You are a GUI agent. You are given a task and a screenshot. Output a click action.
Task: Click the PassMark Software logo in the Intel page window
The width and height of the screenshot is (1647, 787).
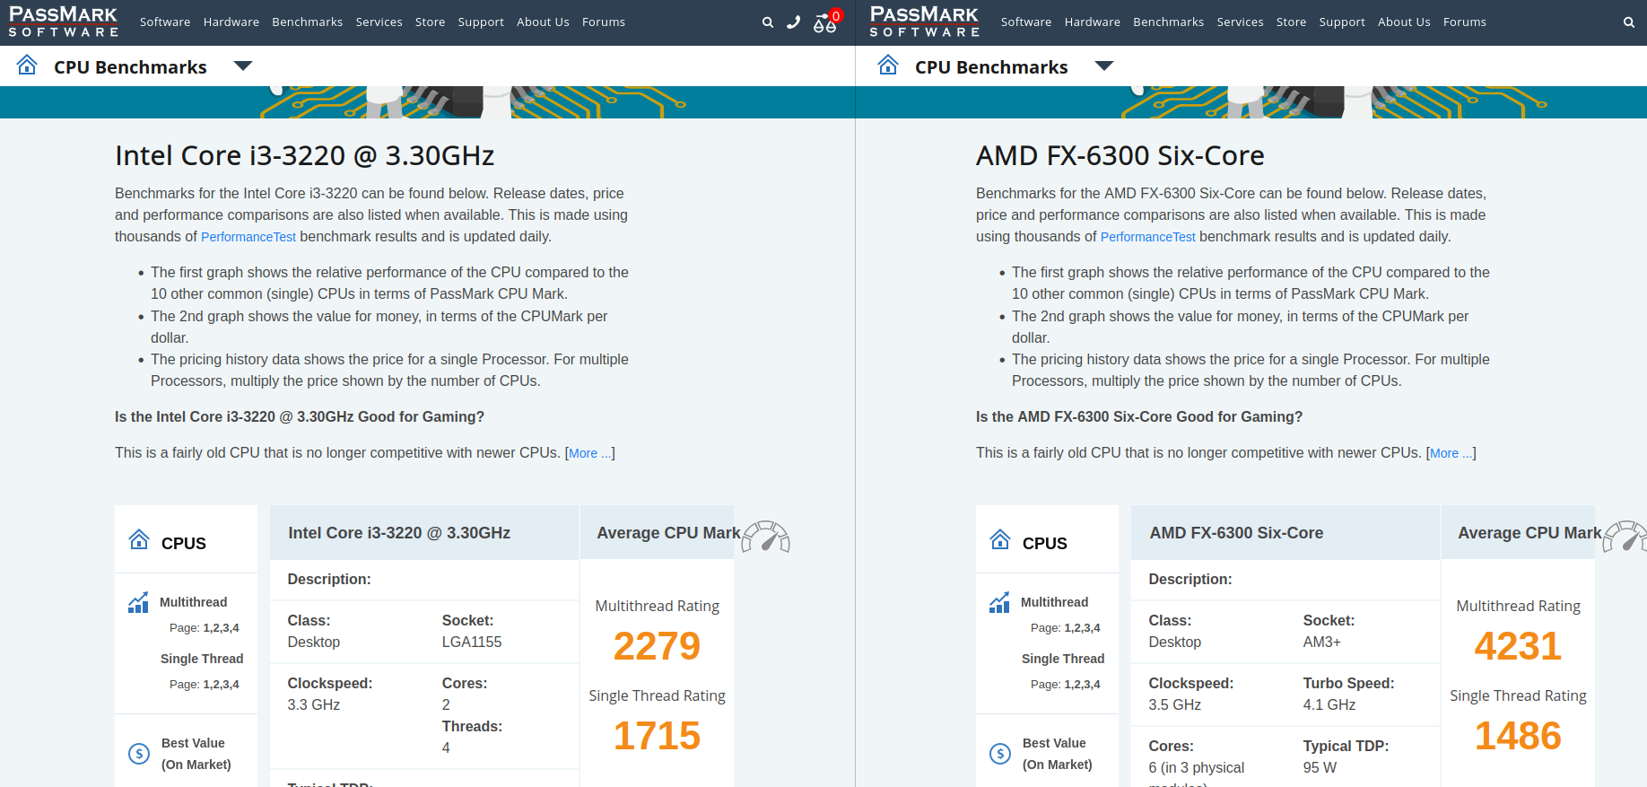pos(63,22)
